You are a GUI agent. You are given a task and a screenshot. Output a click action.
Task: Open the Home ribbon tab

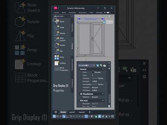56,12
